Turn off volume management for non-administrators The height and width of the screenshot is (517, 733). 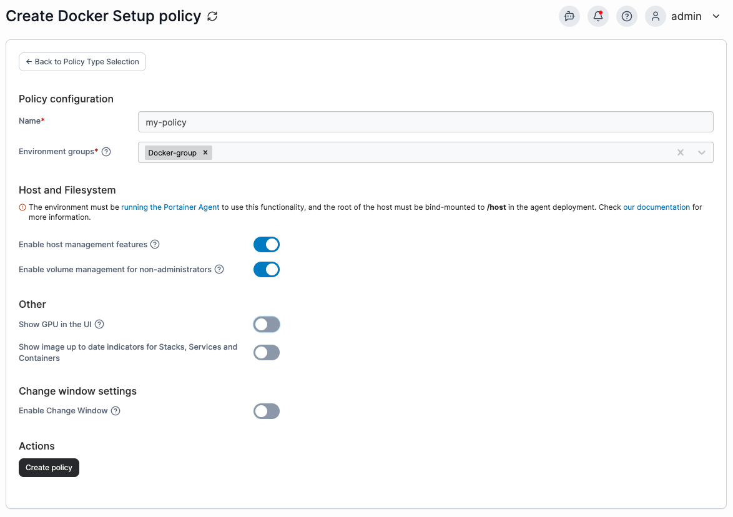click(x=267, y=270)
